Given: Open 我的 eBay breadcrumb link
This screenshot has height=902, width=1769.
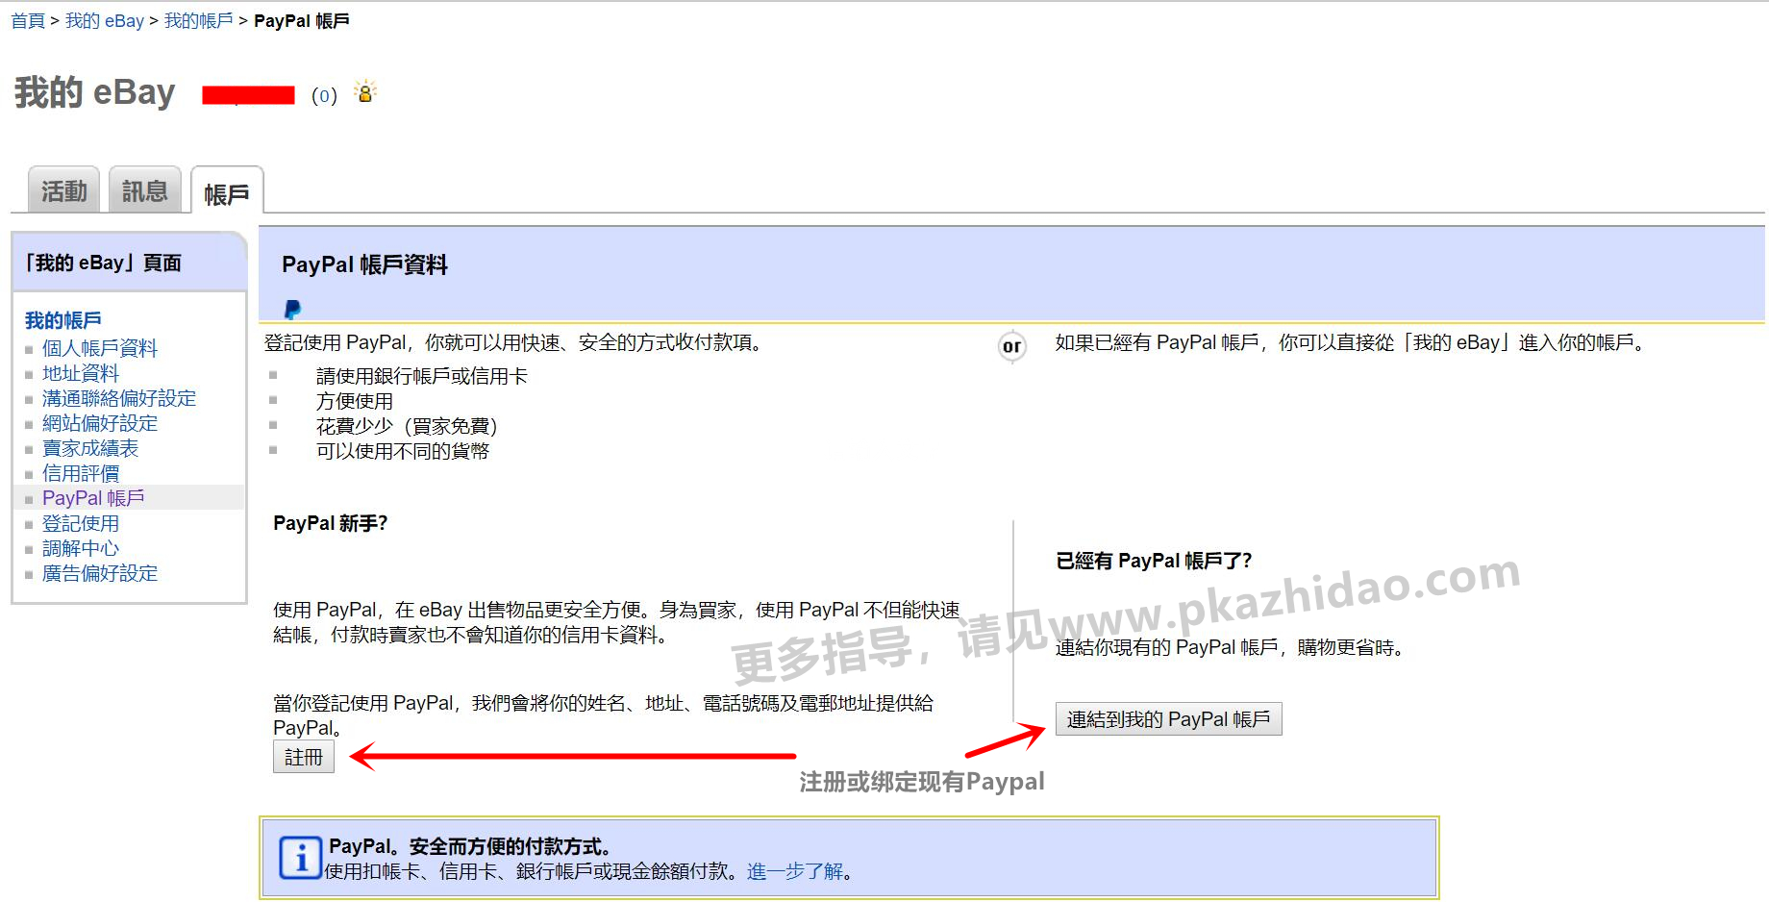Looking at the screenshot, I should click(105, 21).
